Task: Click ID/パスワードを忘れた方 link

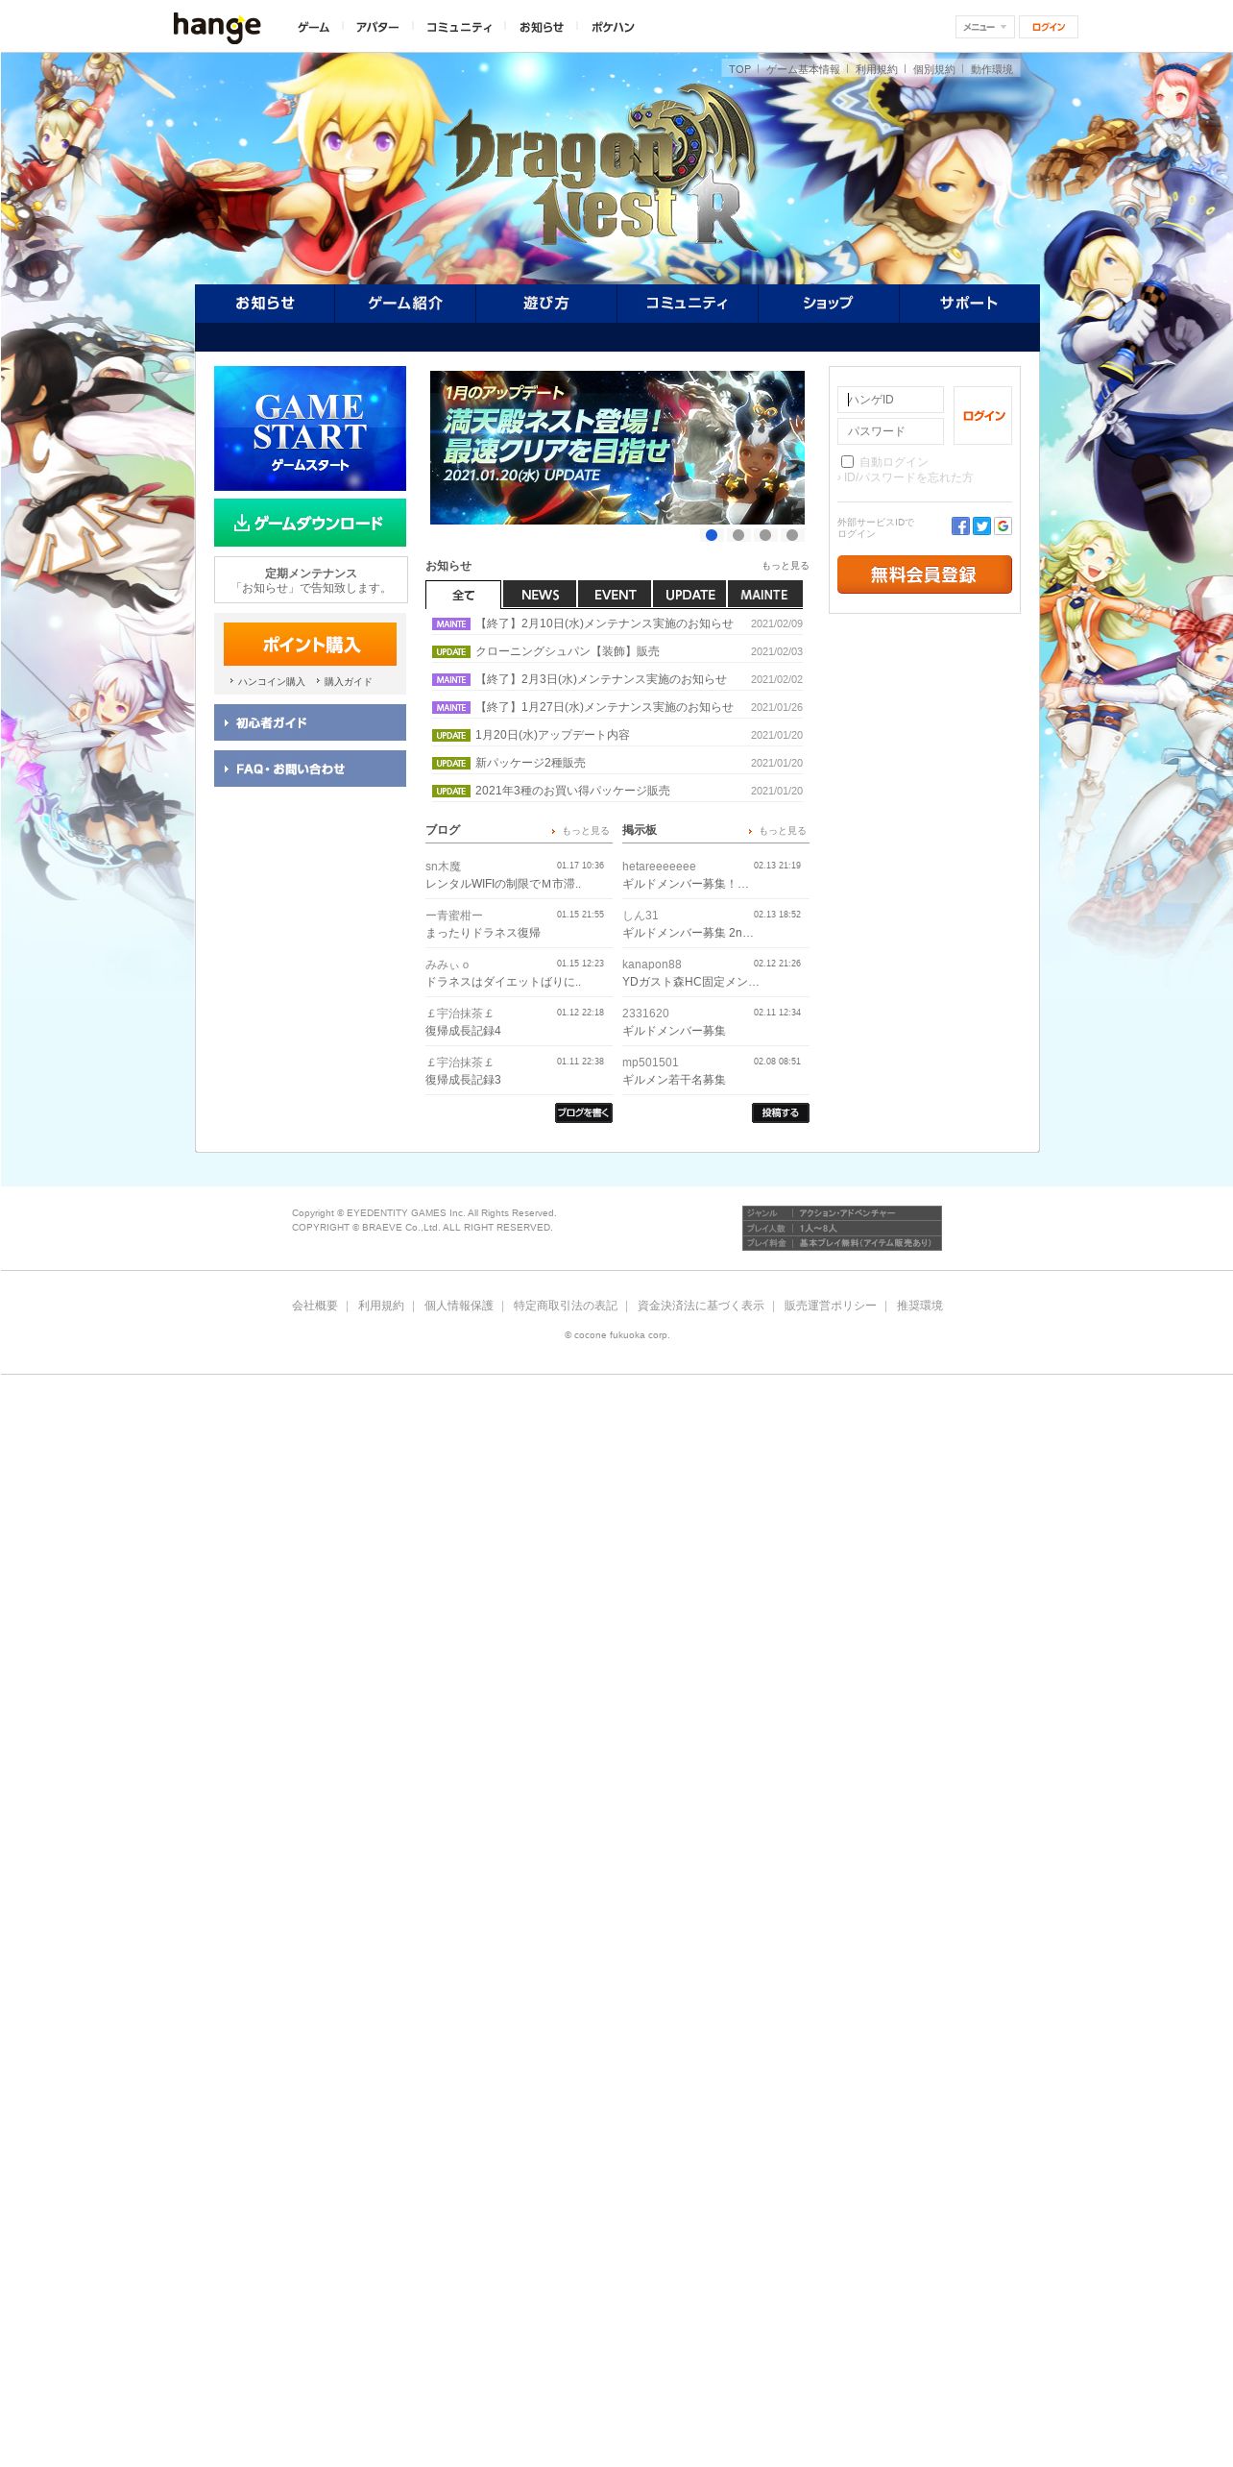Action: coord(907,477)
